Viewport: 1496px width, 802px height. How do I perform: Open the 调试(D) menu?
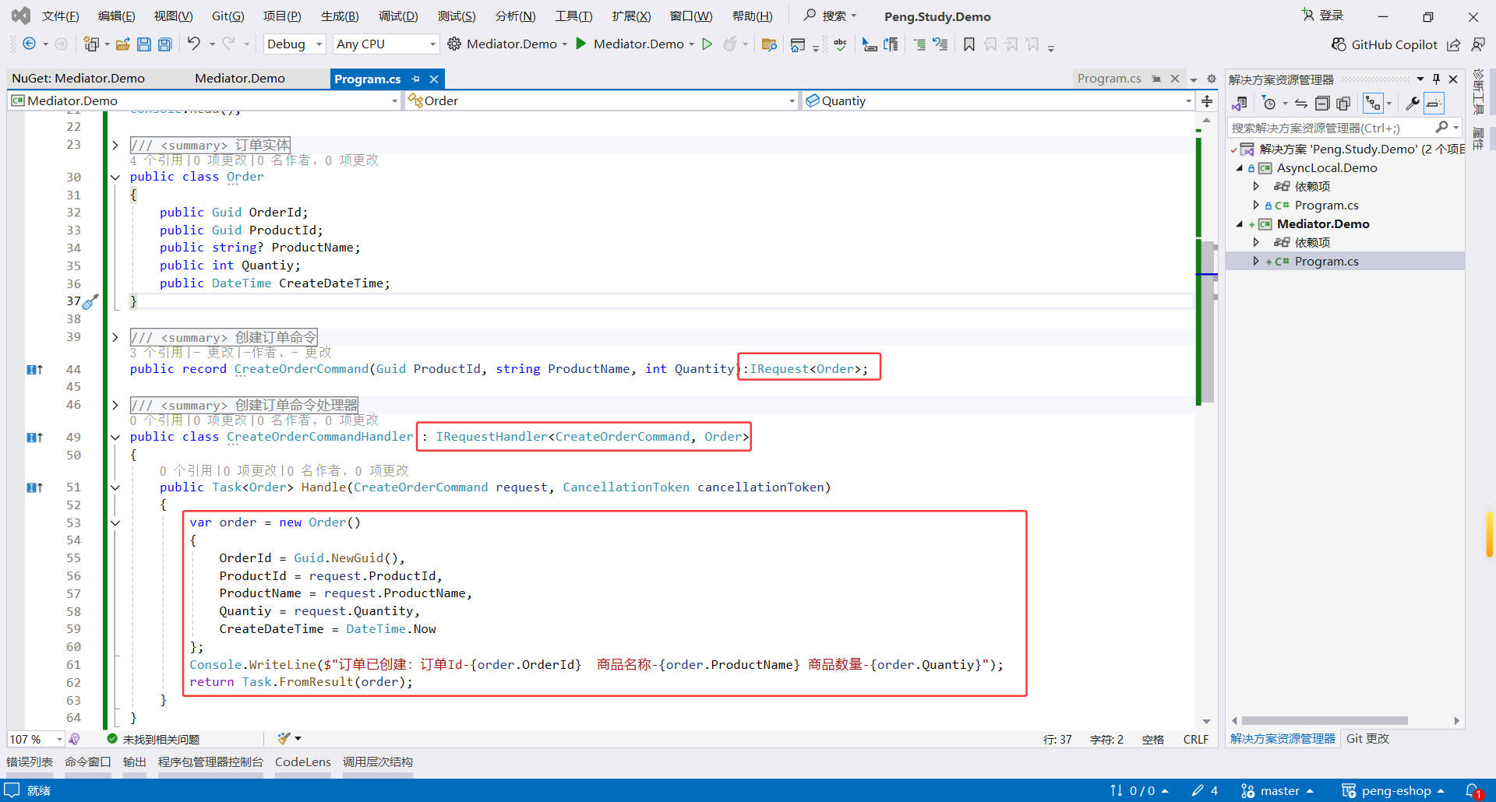(x=397, y=16)
